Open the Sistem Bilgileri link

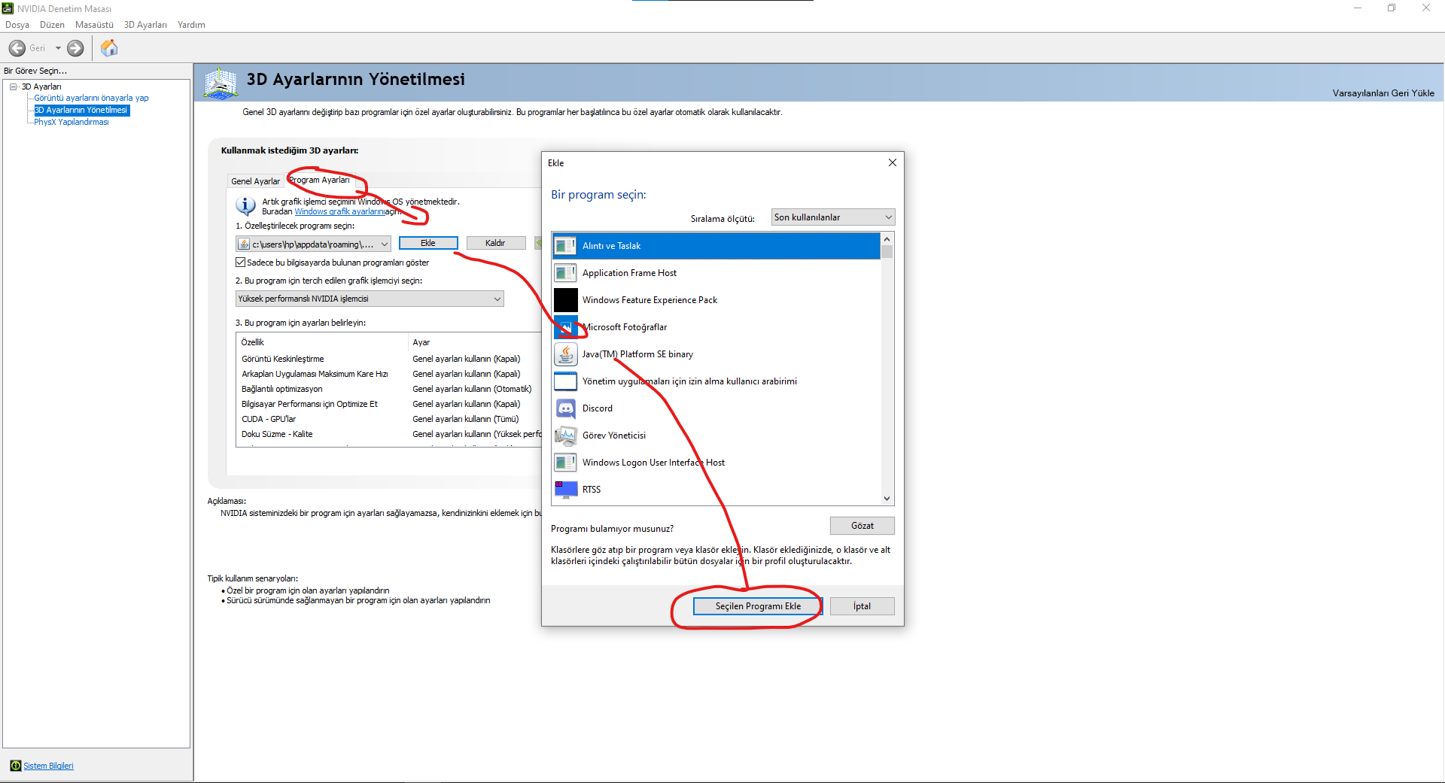(48, 766)
